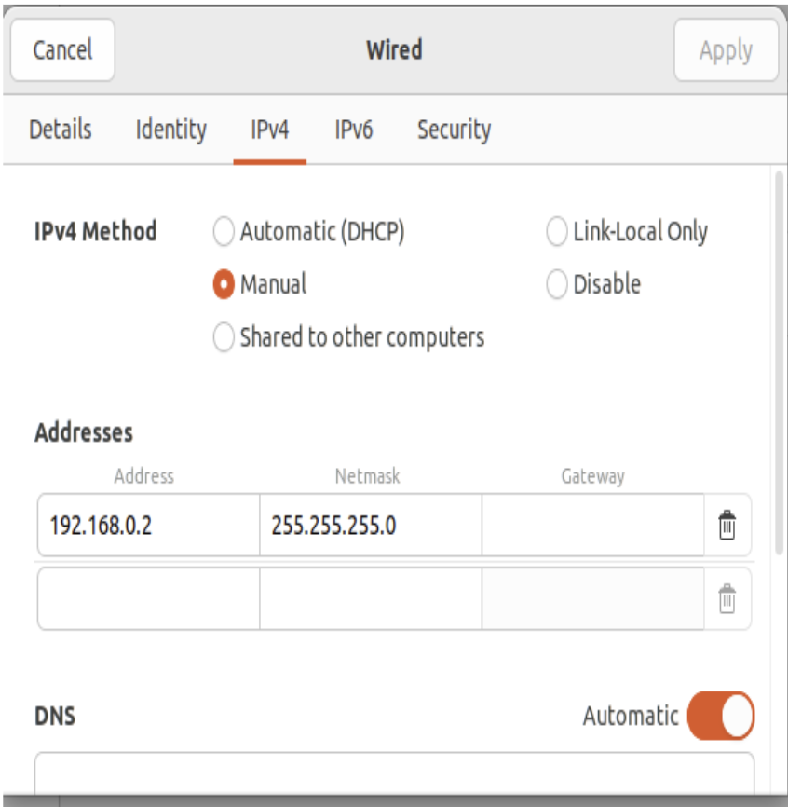Edit the 192.168.0.2 address field
This screenshot has height=807, width=788.
[149, 525]
